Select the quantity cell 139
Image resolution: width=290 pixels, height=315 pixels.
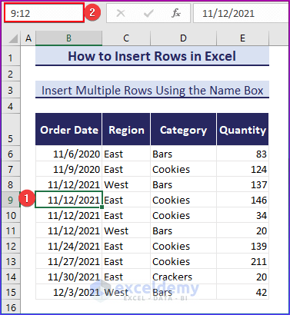[242, 246]
